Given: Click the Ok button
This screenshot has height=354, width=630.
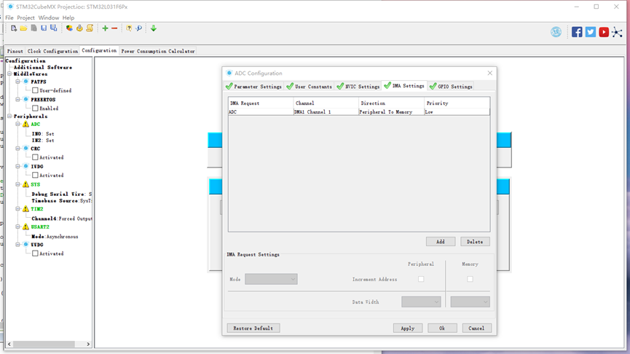Looking at the screenshot, I should [442, 329].
